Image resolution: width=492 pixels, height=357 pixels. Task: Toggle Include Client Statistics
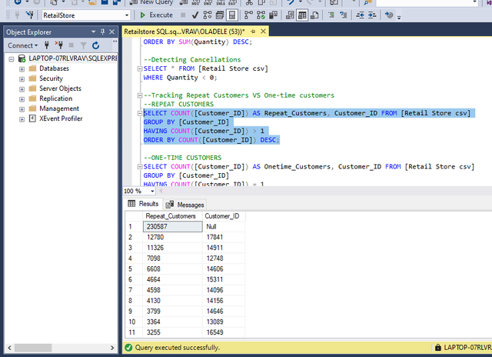274,15
